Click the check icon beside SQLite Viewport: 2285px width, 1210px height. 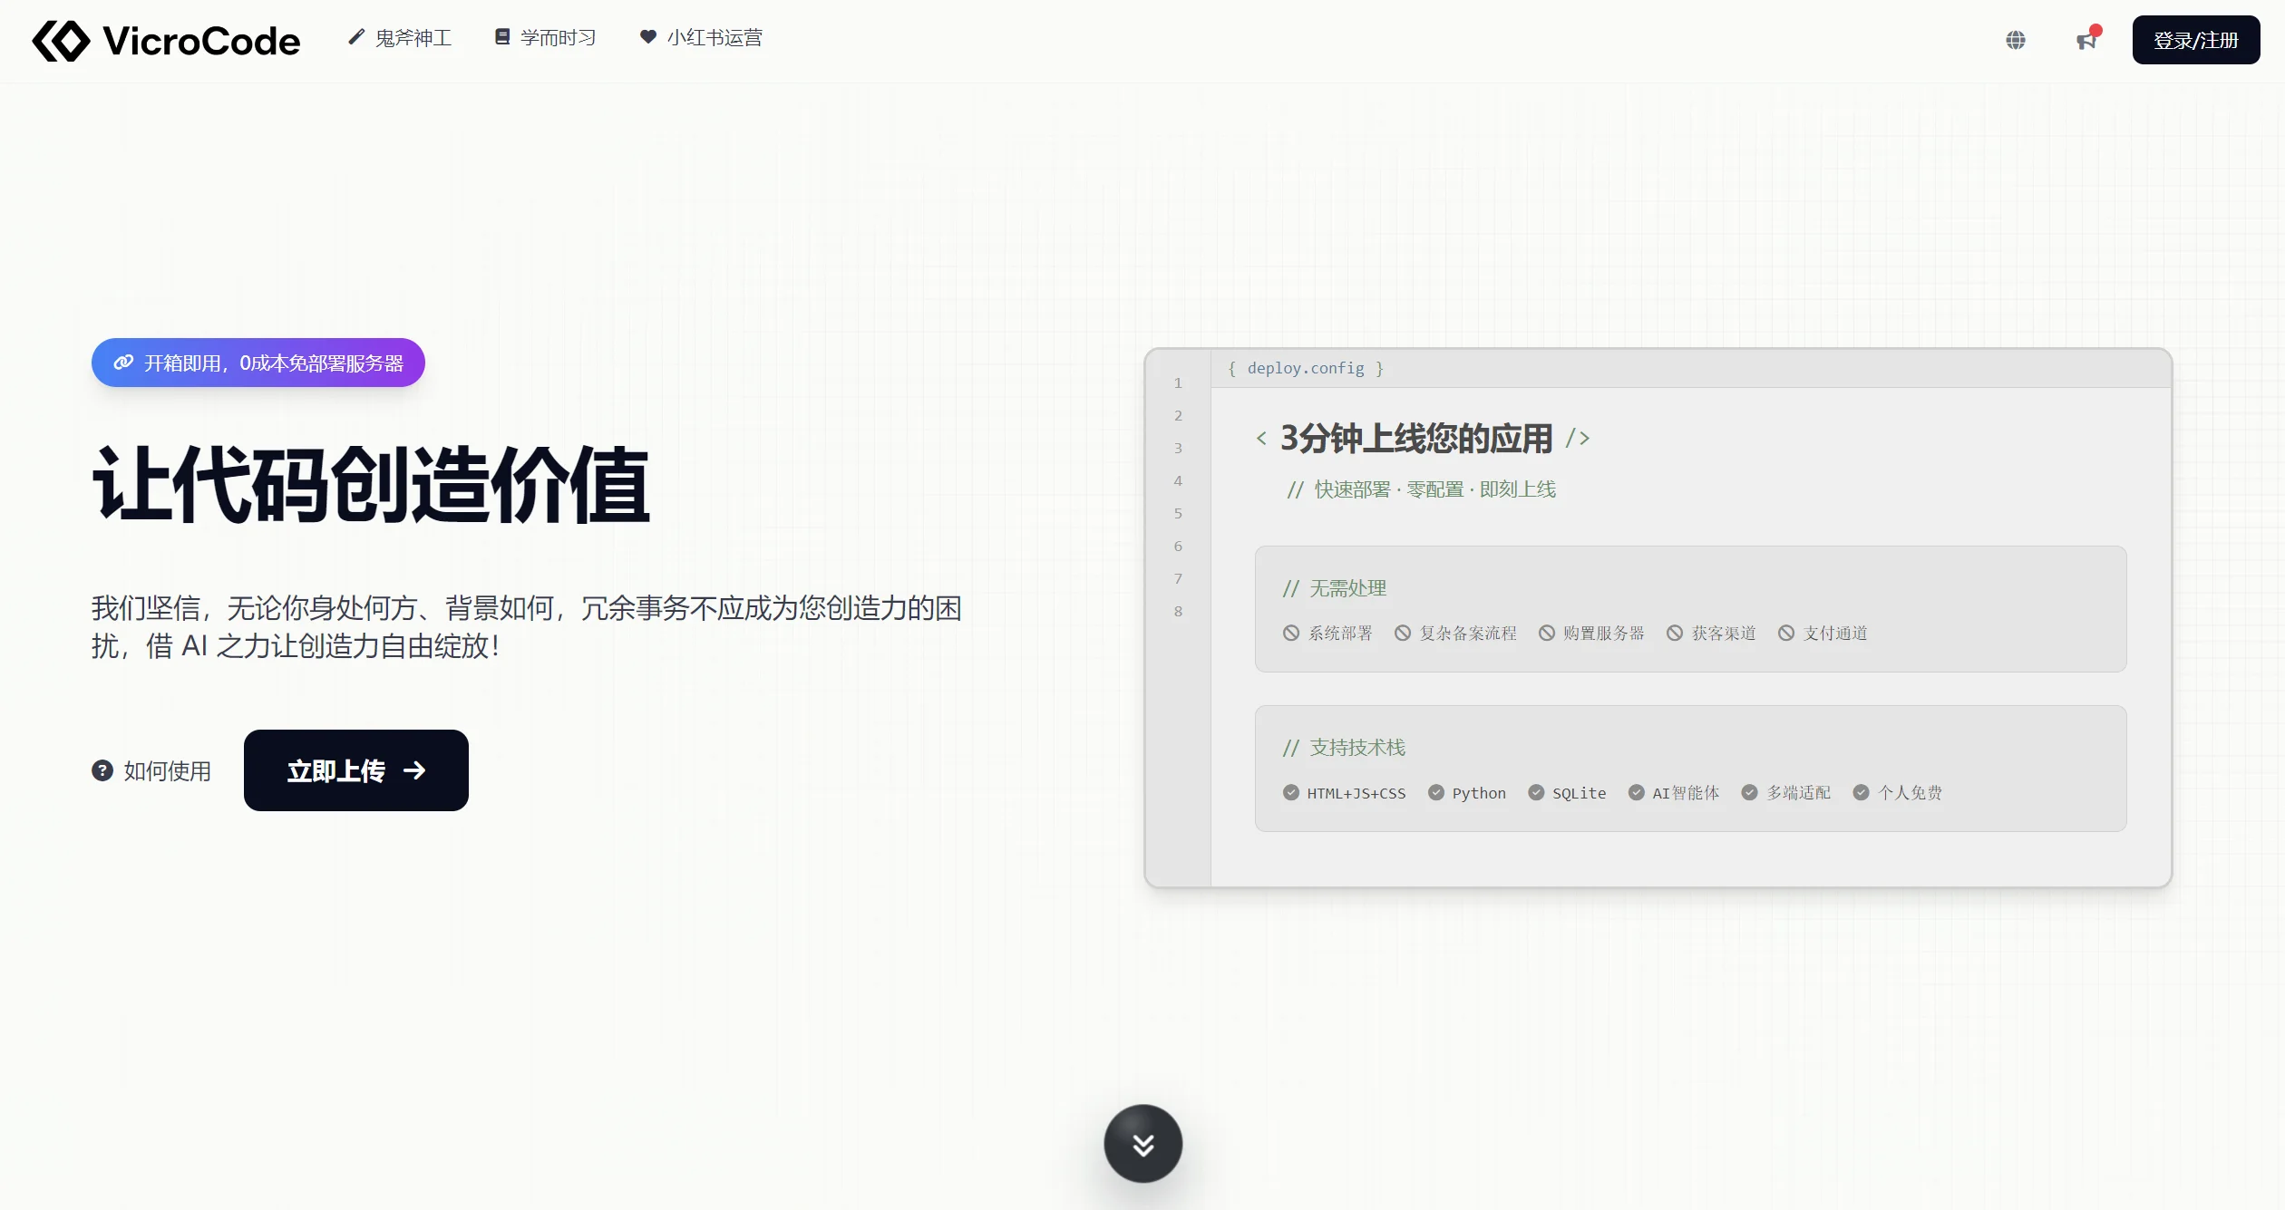tap(1536, 792)
